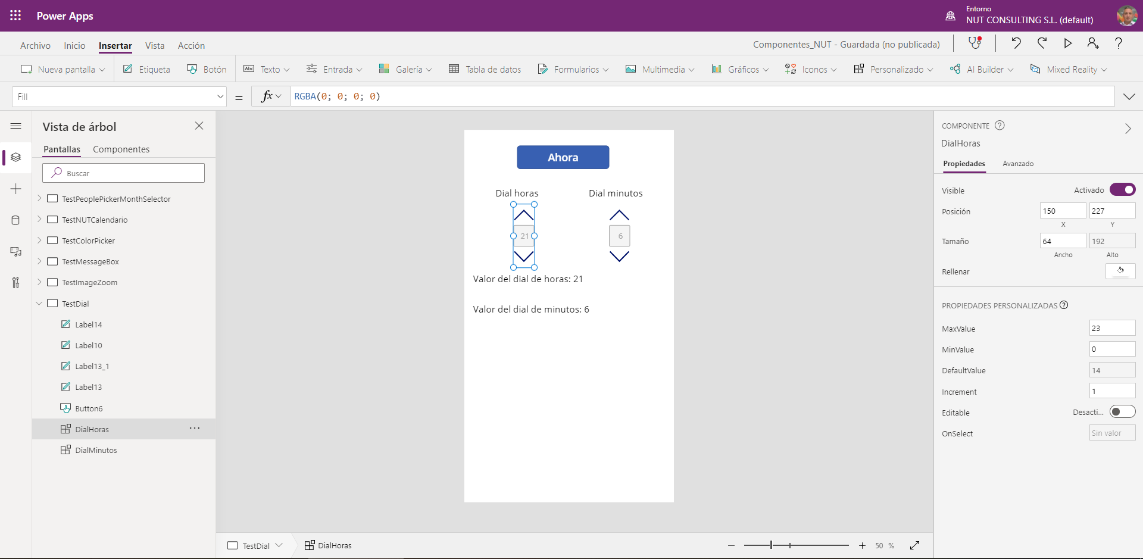
Task: Expand the formula bar
Action: (1129, 96)
